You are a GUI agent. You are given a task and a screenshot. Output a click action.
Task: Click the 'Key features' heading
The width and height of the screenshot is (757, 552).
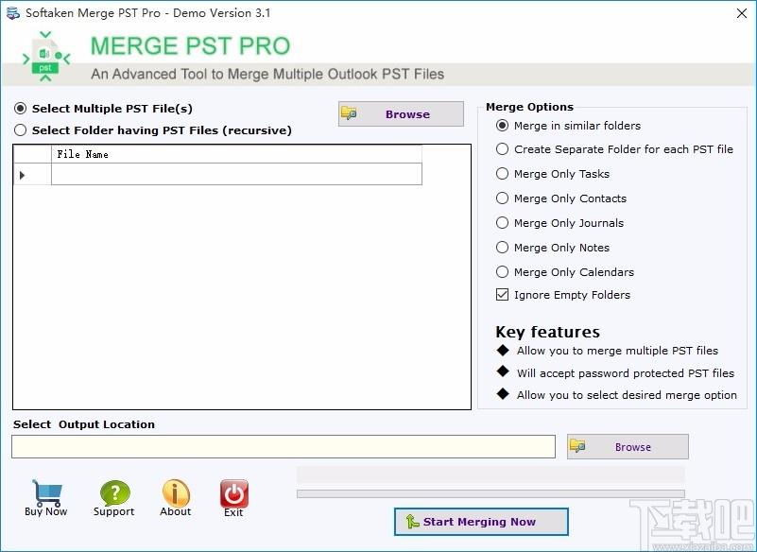[x=547, y=333]
